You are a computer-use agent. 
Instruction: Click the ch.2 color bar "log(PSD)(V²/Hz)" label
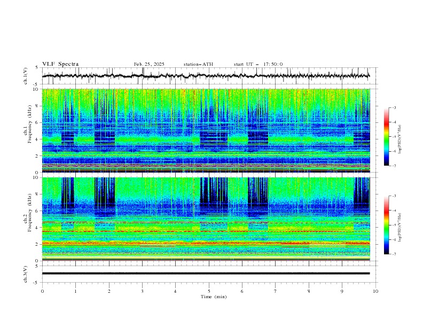(x=400, y=228)
